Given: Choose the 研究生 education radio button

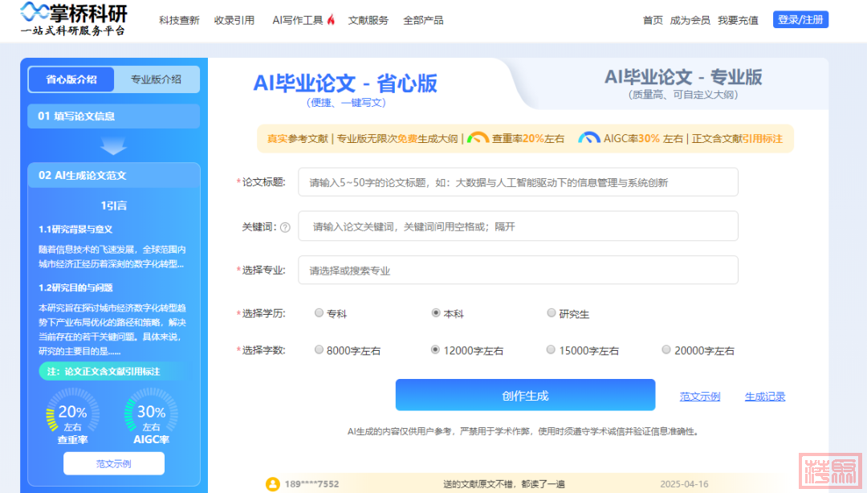Looking at the screenshot, I should tap(552, 313).
